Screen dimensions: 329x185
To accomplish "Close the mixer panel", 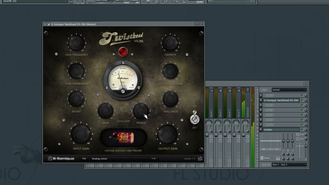I will coord(306,84).
